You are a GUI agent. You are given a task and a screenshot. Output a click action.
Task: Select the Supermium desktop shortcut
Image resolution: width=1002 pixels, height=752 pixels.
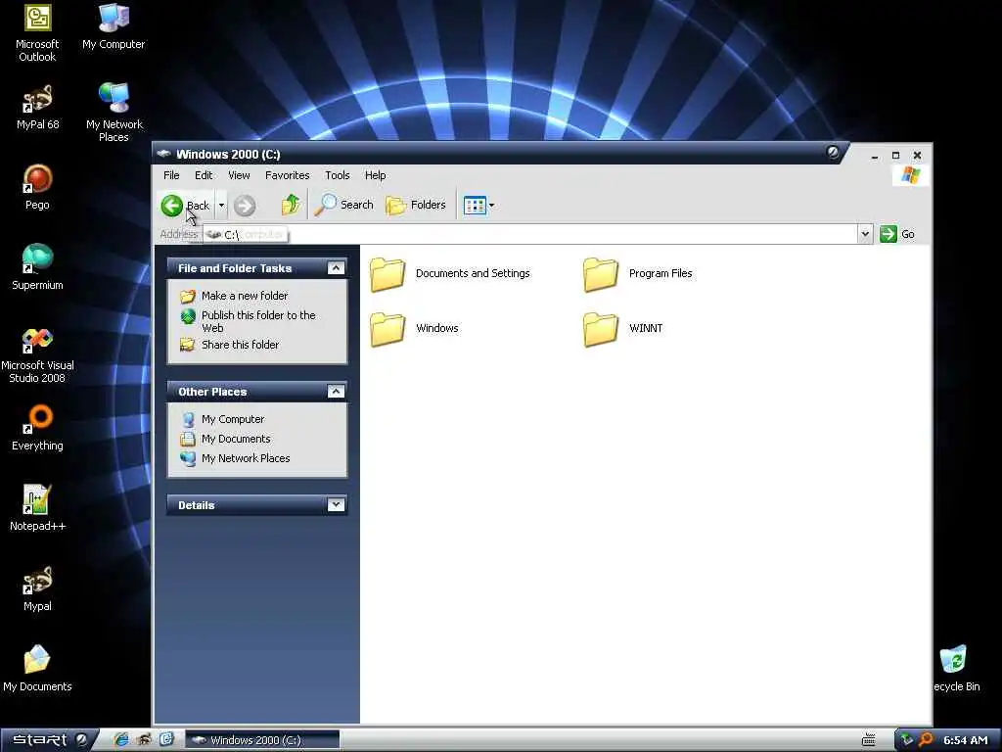tap(37, 267)
